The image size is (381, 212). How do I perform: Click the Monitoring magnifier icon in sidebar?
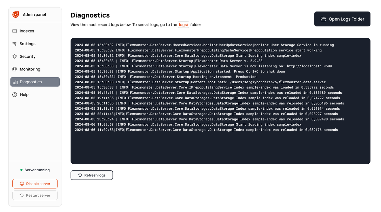point(15,69)
